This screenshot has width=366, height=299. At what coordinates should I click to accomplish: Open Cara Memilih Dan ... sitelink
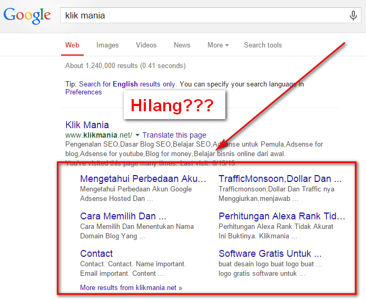(x=123, y=216)
